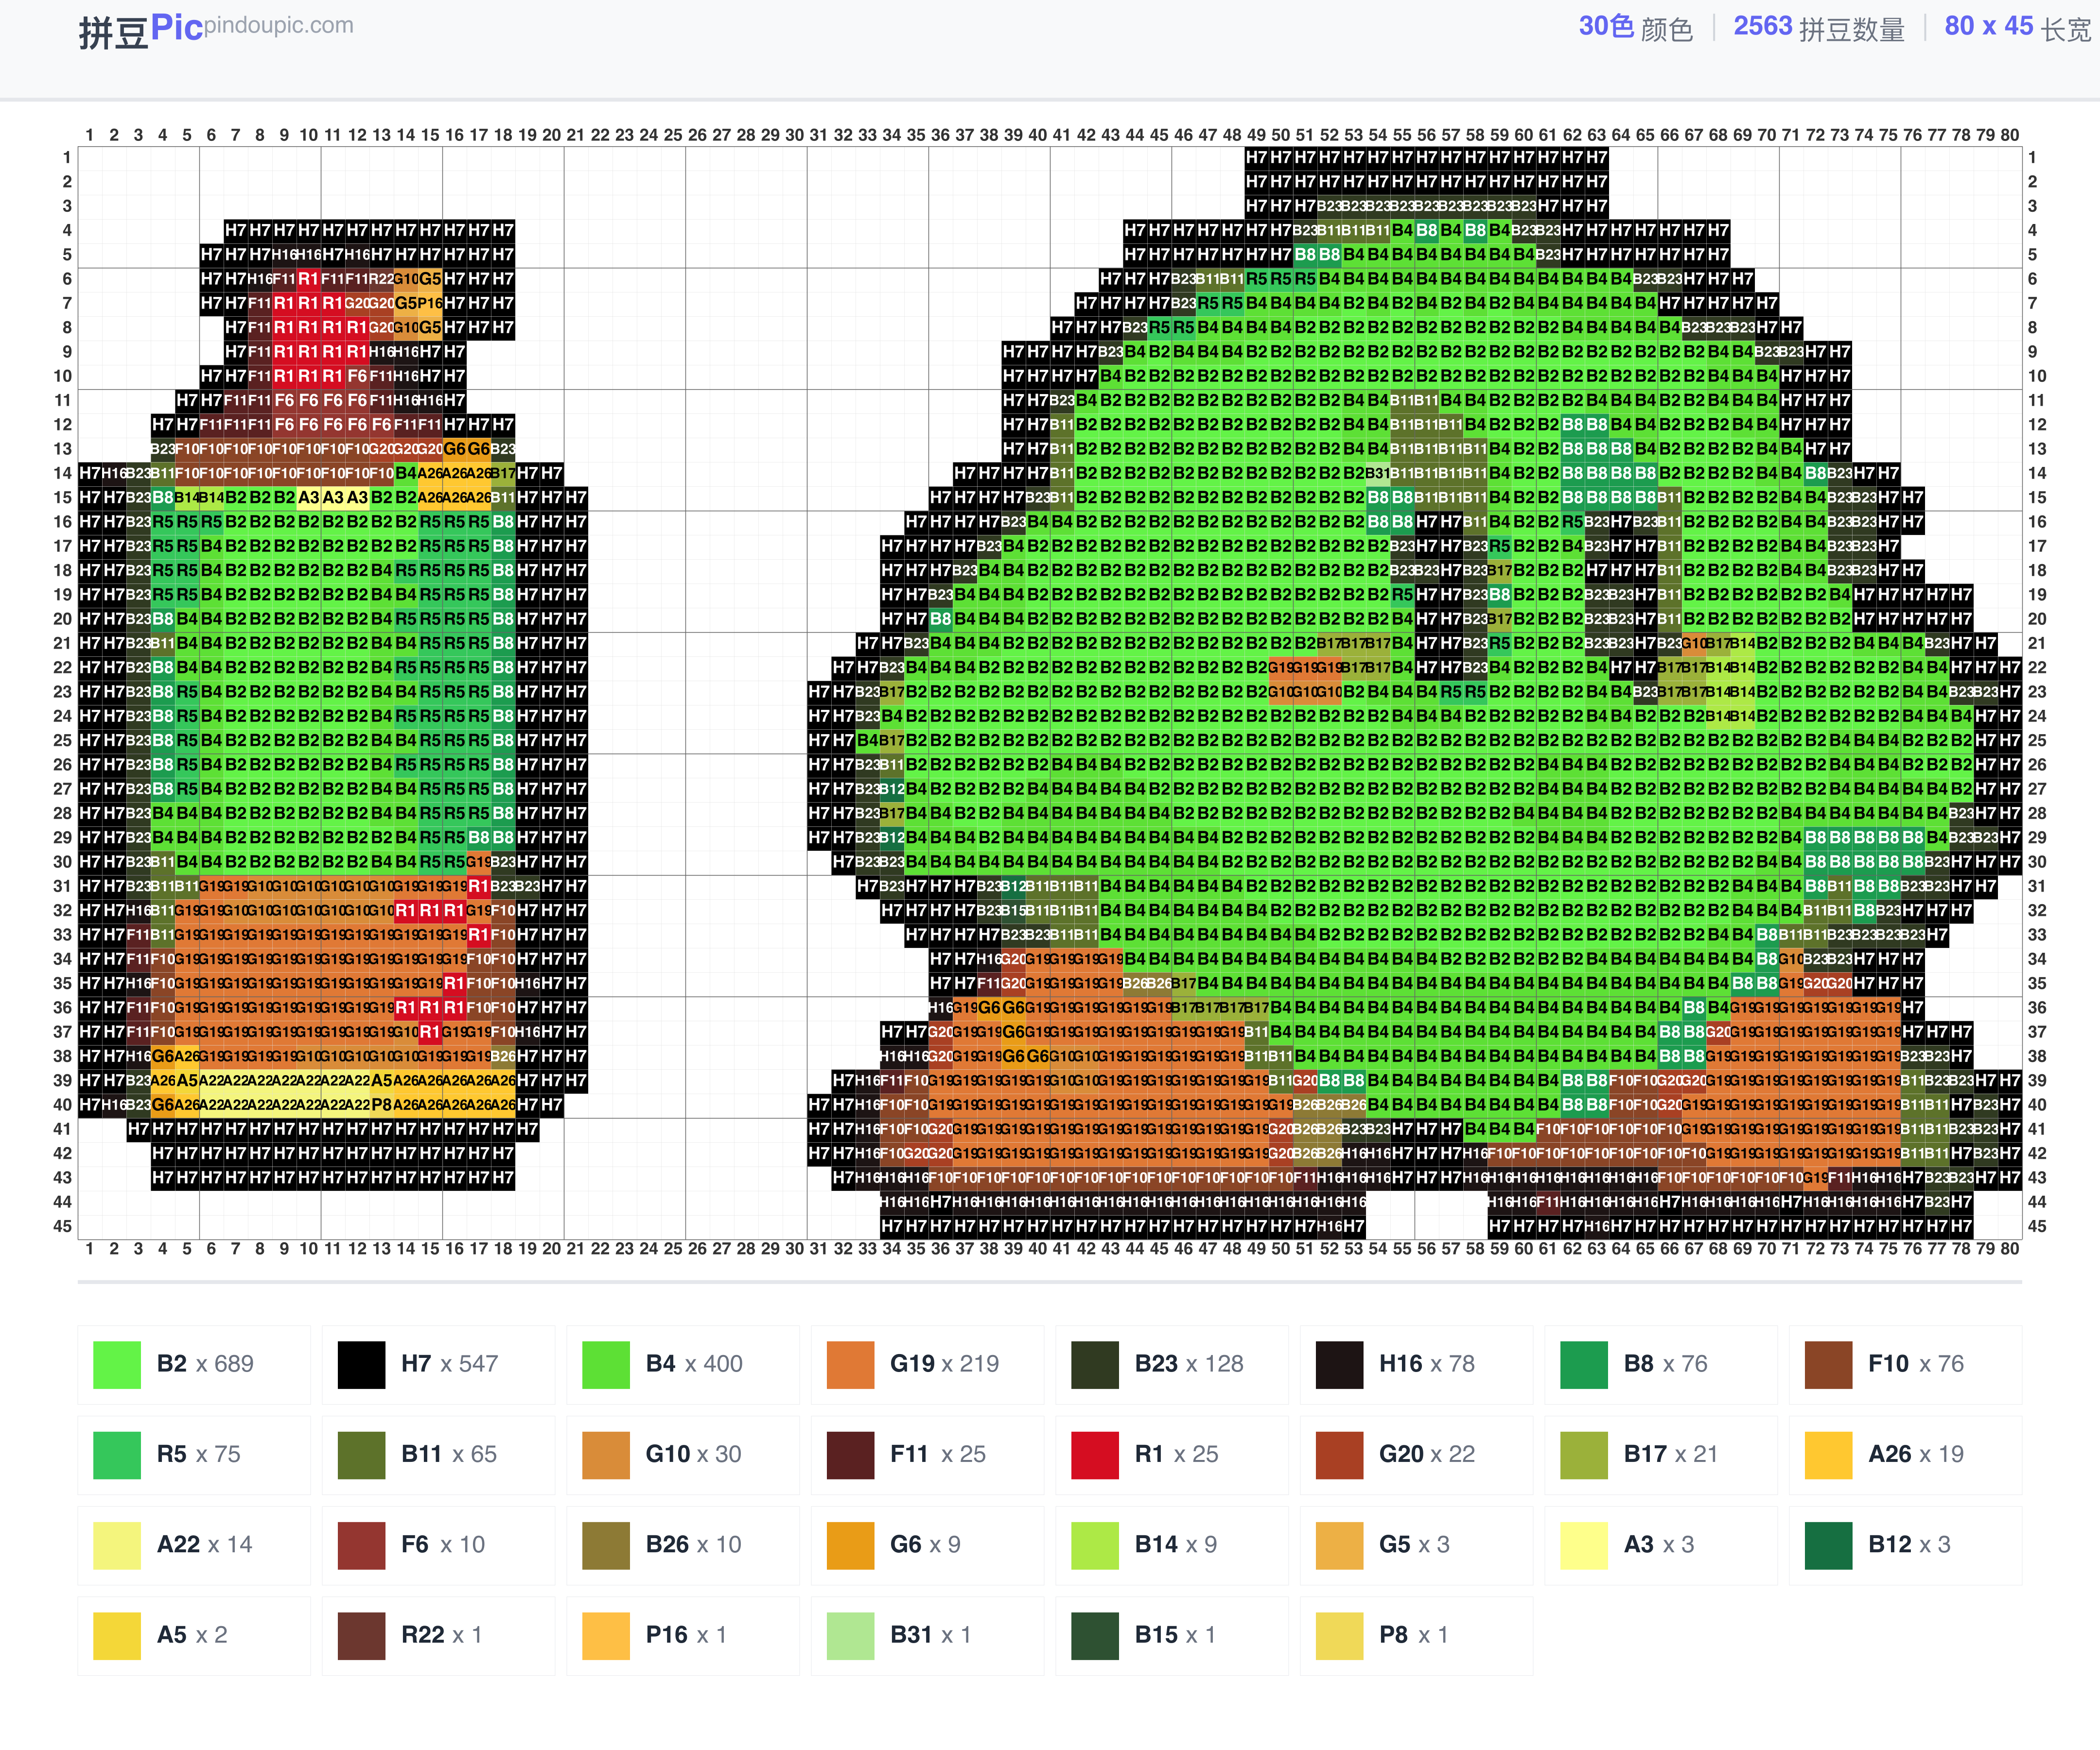
Task: Select the B23 dark olive swatch
Action: pyautogui.click(x=1095, y=1364)
